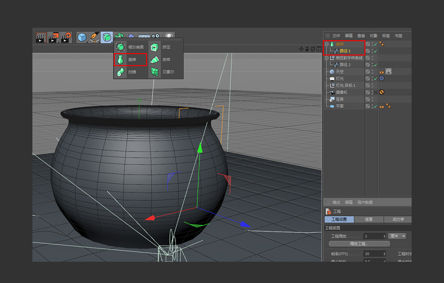Click the 帧率(FPS) value field
Screen dimensions: 444x283
click(x=374, y=254)
